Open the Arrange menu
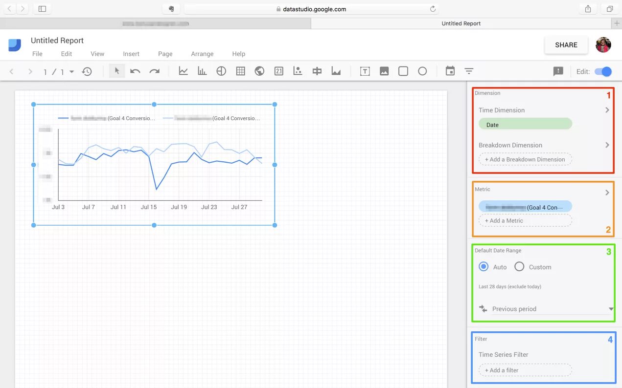Screen dimensions: 622x388 (202, 54)
